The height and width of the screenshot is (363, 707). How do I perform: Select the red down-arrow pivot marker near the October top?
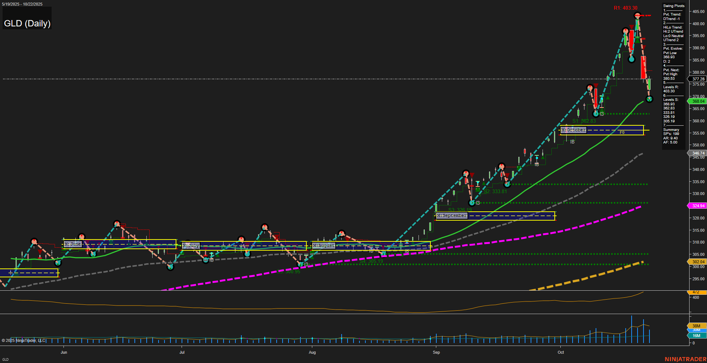pyautogui.click(x=632, y=26)
